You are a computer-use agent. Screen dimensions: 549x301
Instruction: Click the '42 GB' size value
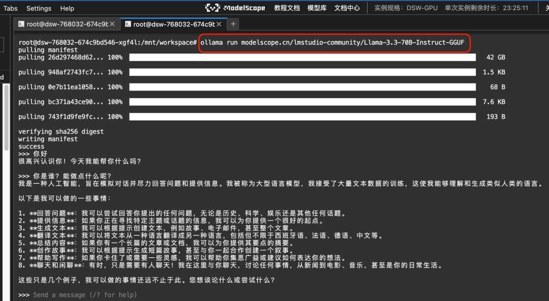496,57
